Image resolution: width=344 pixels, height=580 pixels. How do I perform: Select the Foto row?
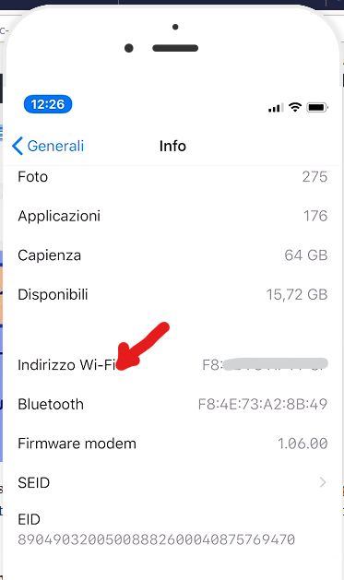point(172,177)
